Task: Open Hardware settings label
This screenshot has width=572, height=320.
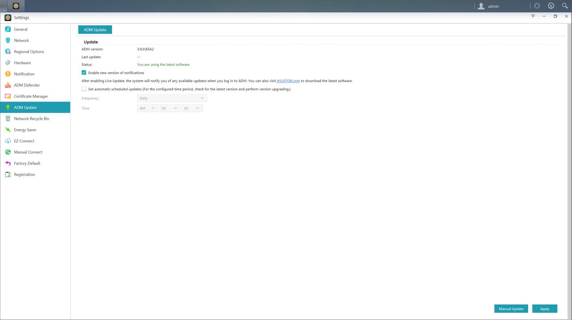Action: point(22,63)
